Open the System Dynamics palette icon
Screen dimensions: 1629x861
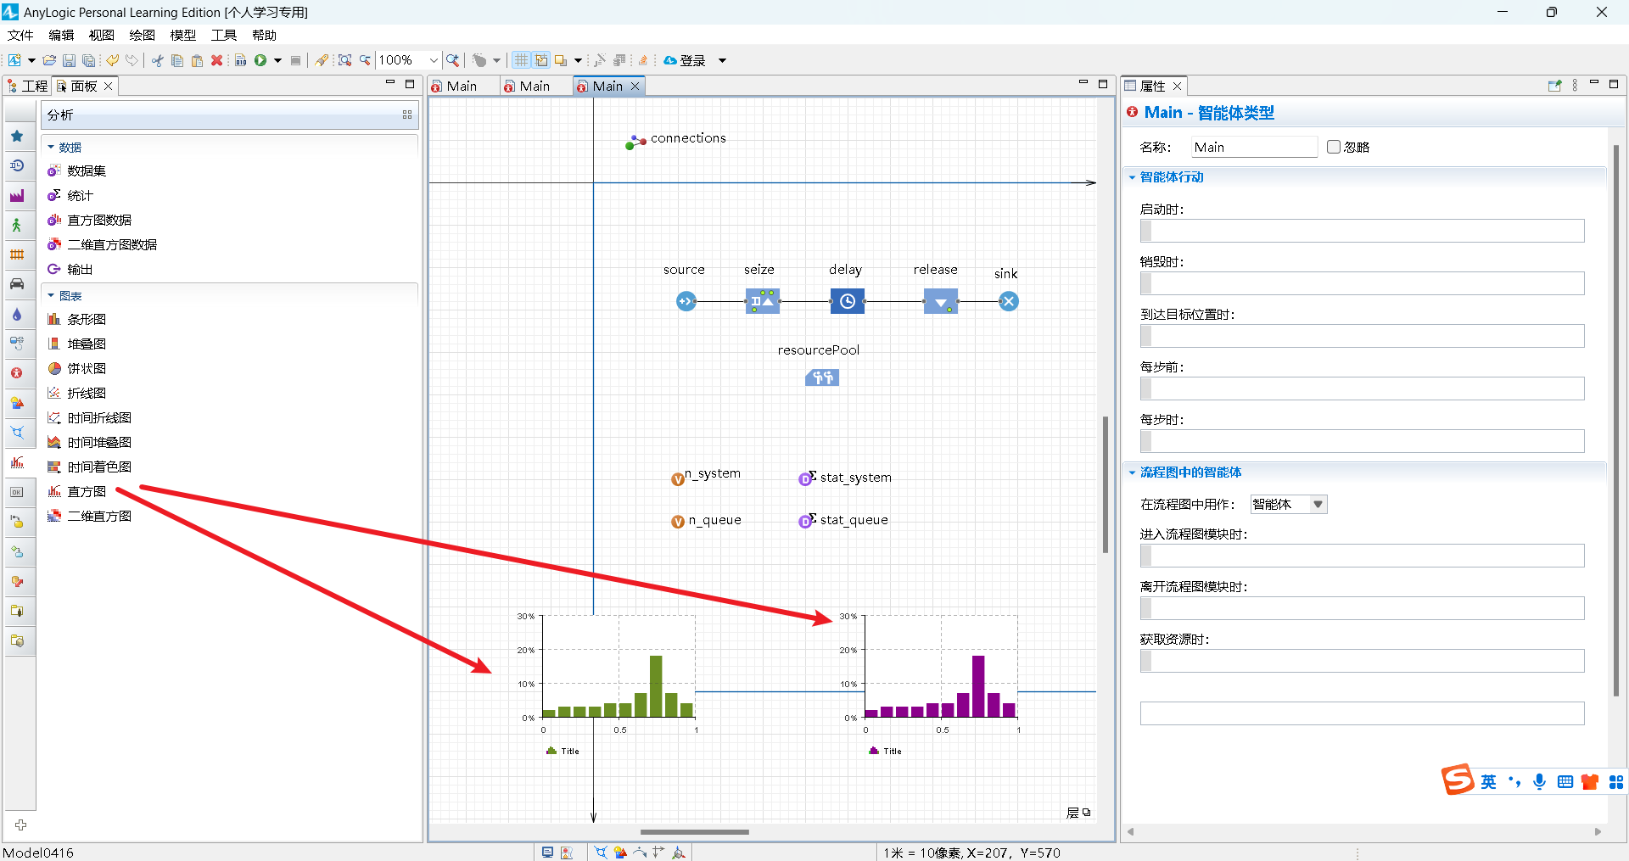[17, 344]
